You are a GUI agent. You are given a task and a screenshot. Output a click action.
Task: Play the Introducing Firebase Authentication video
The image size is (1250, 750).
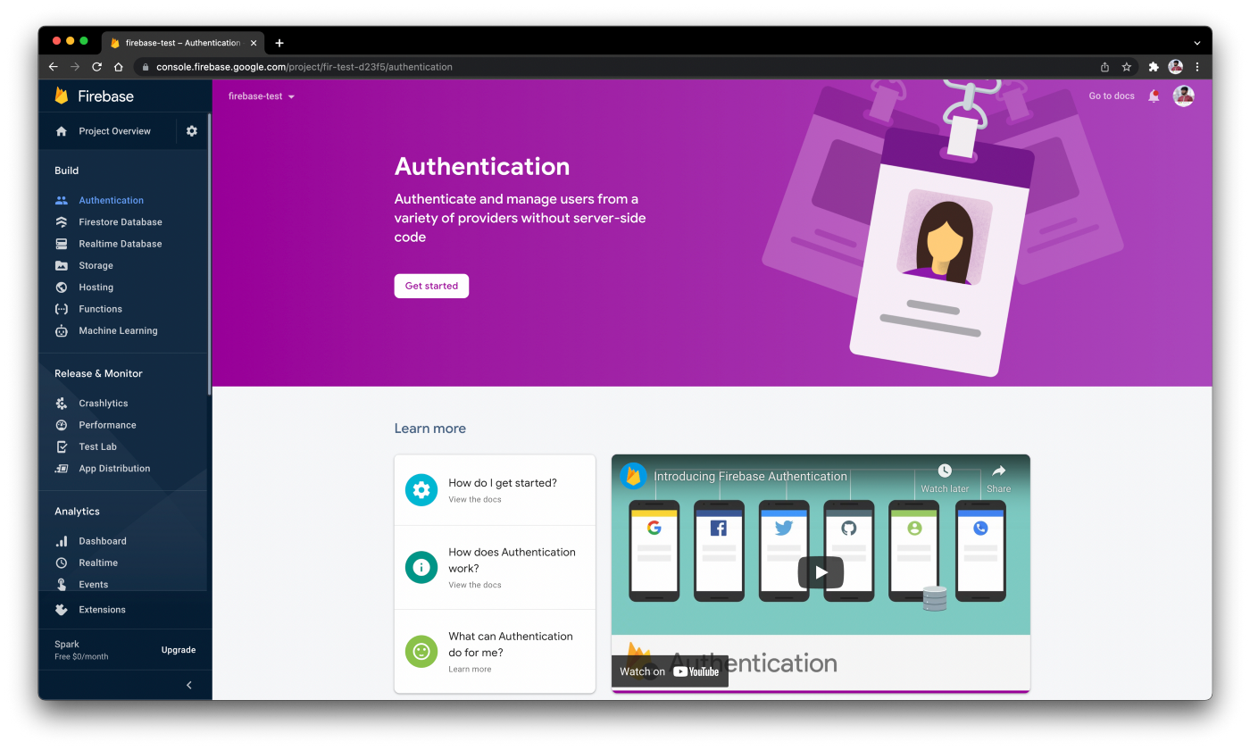pyautogui.click(x=820, y=572)
